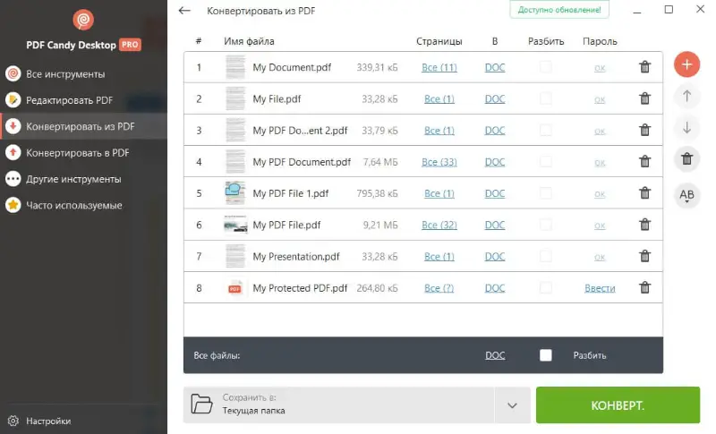Enable the Разбить checkbox for all files
Viewport: 716px width, 434px height.
[545, 355]
